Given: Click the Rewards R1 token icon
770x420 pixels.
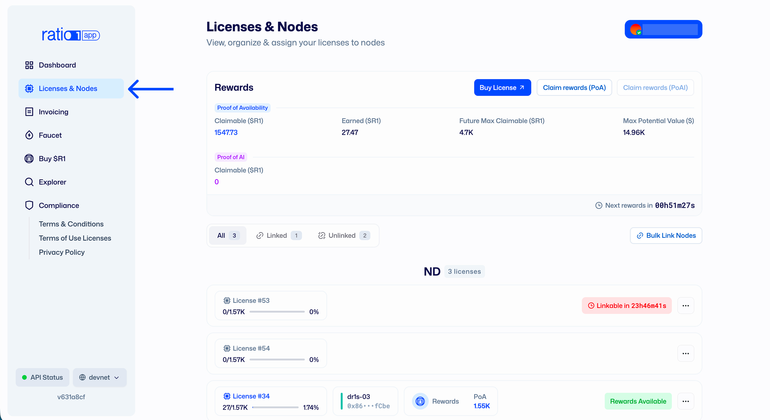Looking at the screenshot, I should (x=420, y=401).
